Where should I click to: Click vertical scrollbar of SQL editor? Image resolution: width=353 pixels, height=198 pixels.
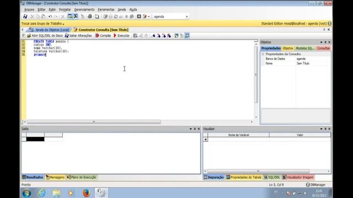click(x=256, y=75)
